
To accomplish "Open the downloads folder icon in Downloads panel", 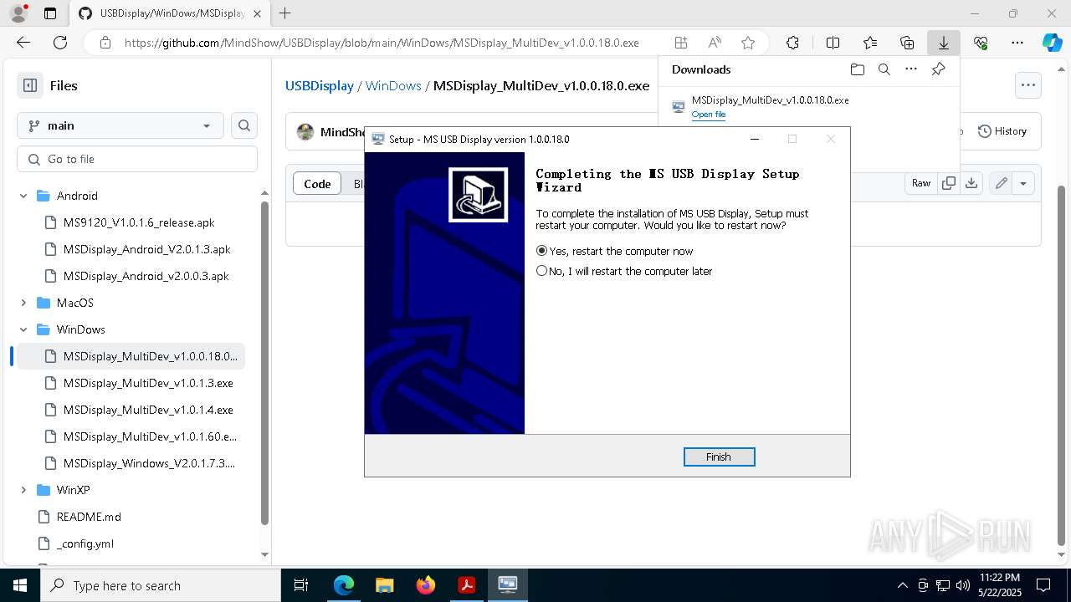I will pos(857,69).
